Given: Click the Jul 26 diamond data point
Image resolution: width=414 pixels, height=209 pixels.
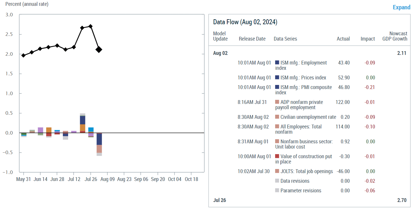Looking at the screenshot, I should point(90,26).
